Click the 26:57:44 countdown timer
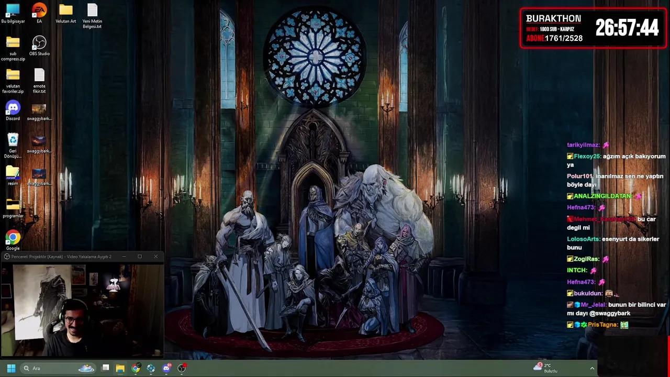 pyautogui.click(x=627, y=28)
